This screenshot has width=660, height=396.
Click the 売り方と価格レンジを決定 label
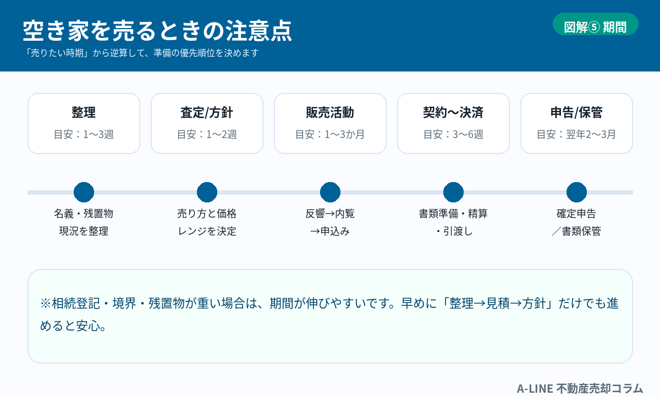[x=207, y=222]
